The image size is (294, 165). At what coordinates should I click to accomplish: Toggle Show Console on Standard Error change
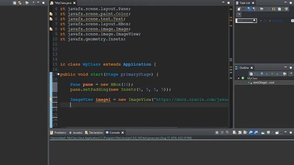[256, 132]
